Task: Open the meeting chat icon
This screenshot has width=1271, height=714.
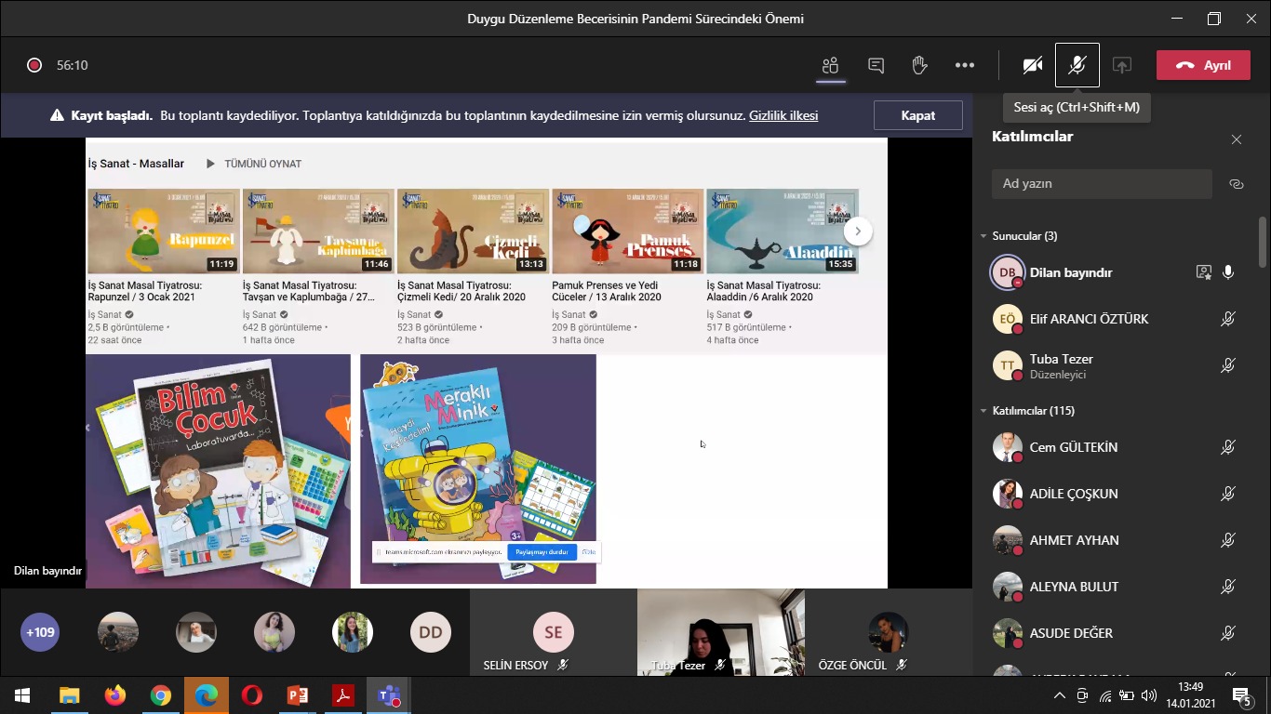Action: (876, 65)
